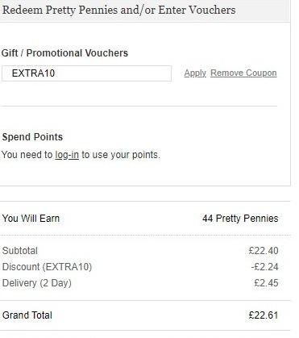Click the You Will Earn label
The width and height of the screenshot is (299, 338).
pyautogui.click(x=31, y=219)
